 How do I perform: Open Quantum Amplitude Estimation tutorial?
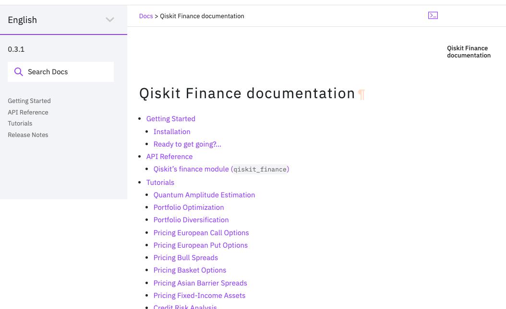click(204, 195)
